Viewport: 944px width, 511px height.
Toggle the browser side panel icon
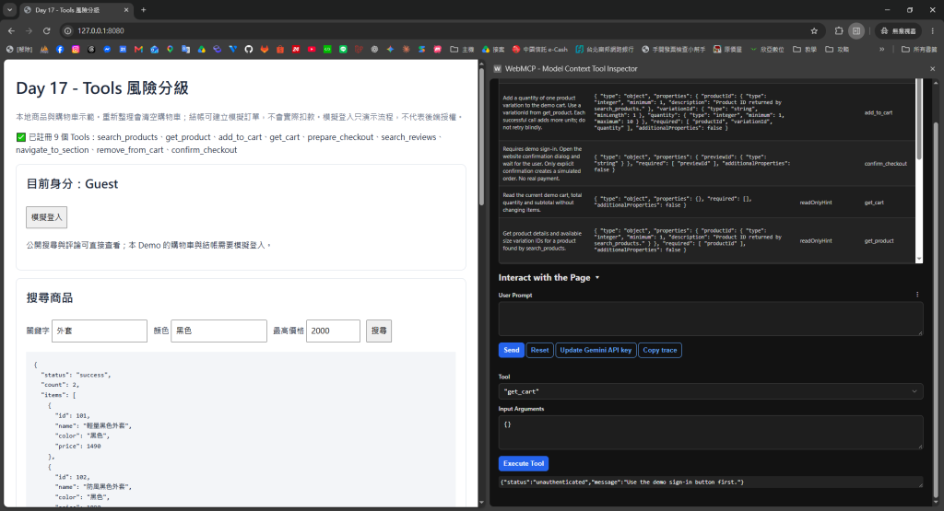[856, 30]
